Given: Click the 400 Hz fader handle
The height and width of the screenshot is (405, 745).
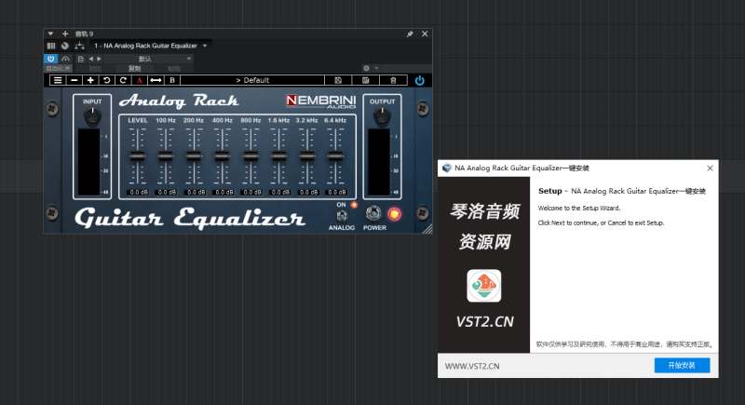Looking at the screenshot, I should [222, 156].
